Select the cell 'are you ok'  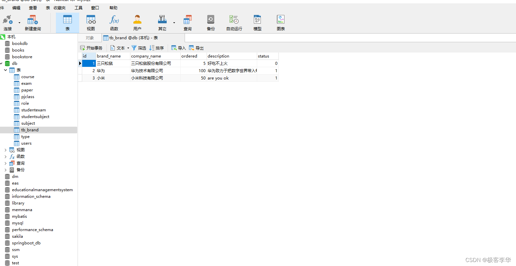pyautogui.click(x=232, y=78)
